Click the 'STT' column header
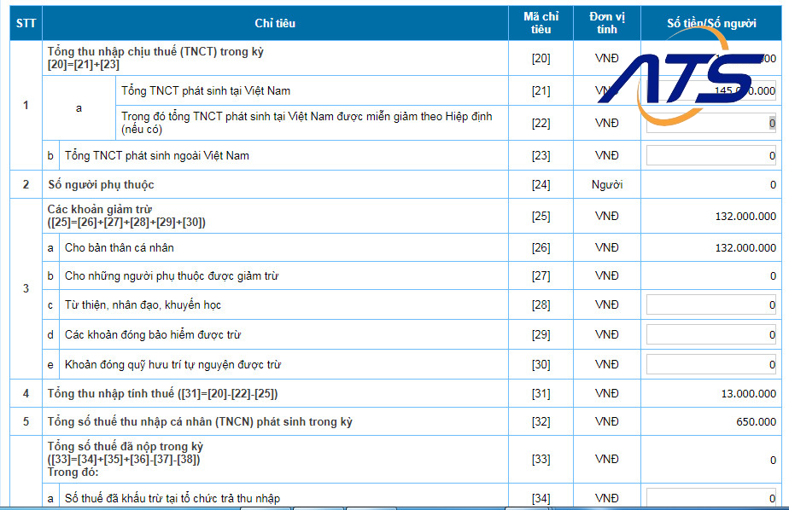The image size is (789, 510). click(26, 24)
